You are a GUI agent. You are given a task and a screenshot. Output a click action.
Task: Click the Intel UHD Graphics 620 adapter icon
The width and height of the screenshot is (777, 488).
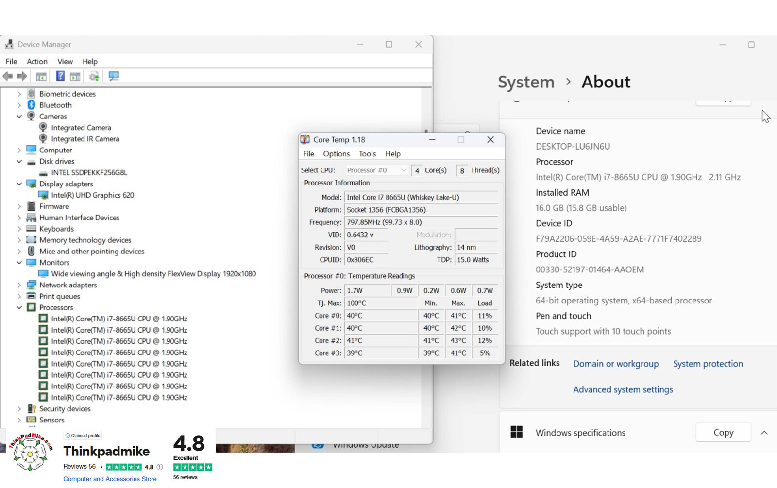(43, 195)
